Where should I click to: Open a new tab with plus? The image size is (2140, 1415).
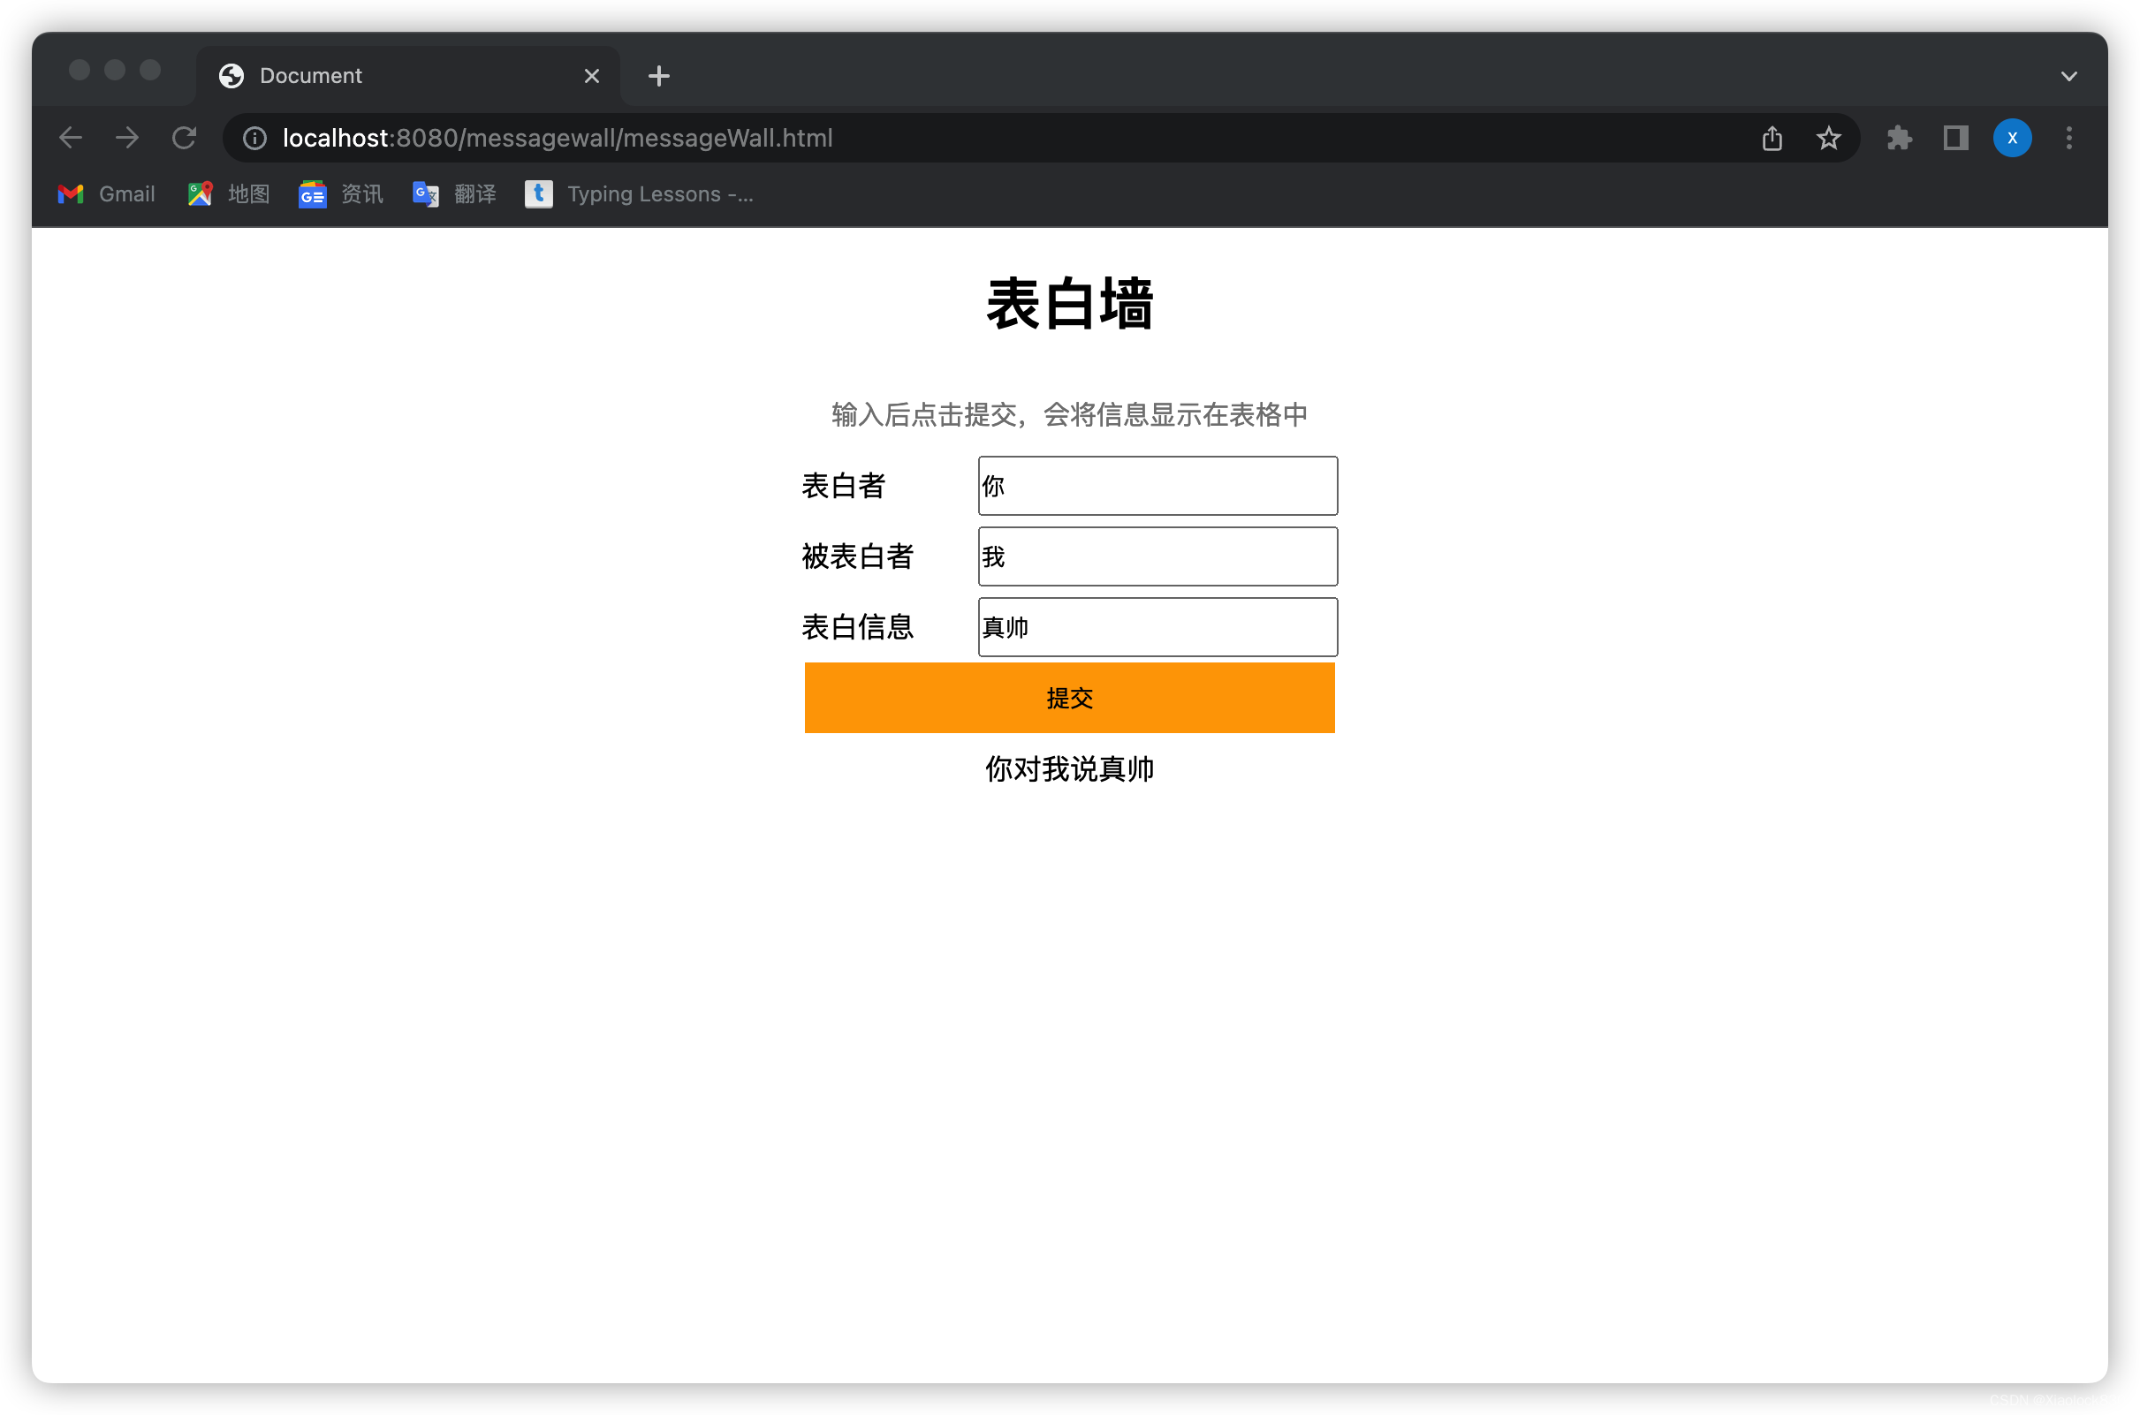[659, 76]
